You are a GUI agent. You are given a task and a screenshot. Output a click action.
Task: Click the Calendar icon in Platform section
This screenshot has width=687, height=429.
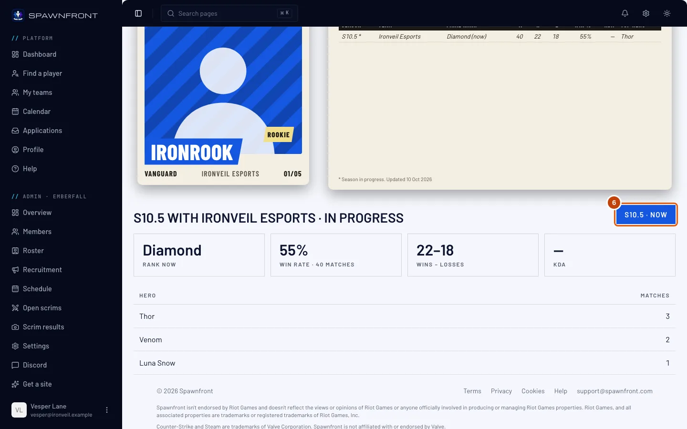click(15, 112)
